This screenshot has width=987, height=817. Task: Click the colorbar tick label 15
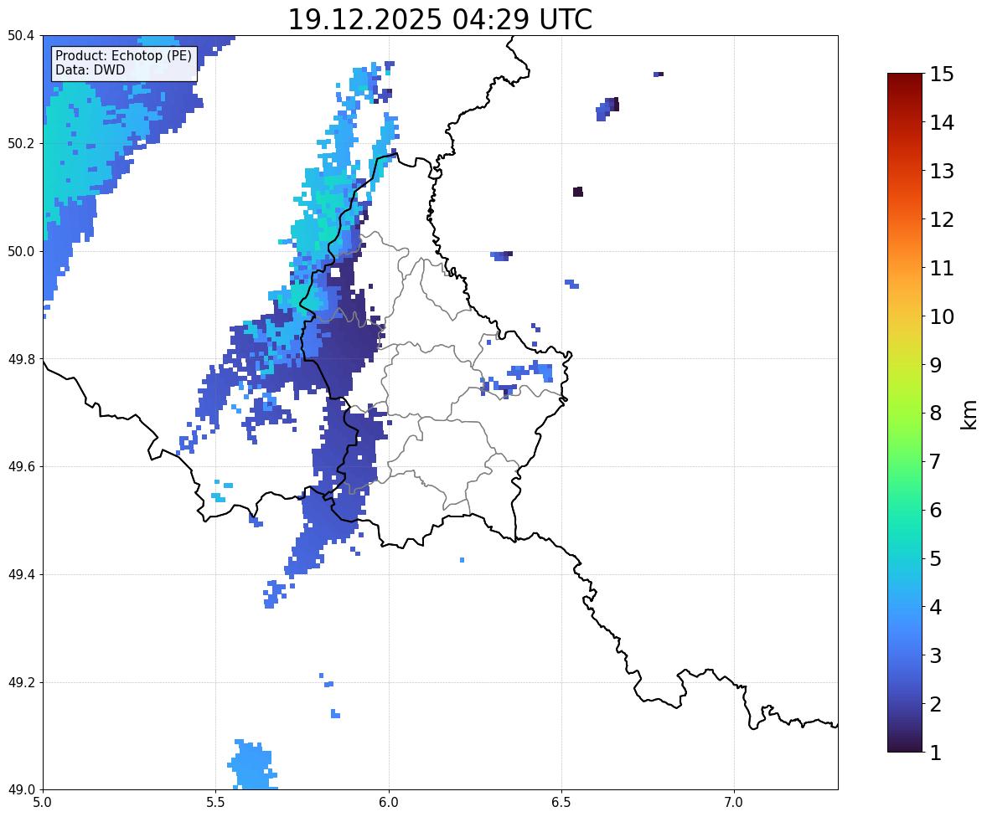click(x=942, y=75)
